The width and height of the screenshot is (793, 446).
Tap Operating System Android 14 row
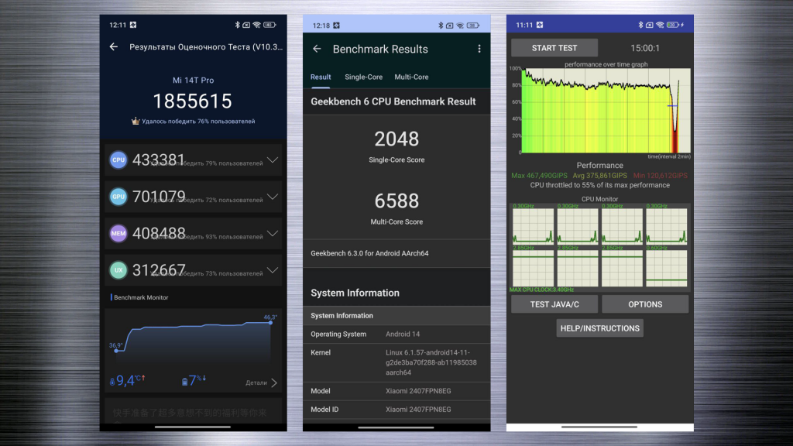[x=396, y=334]
